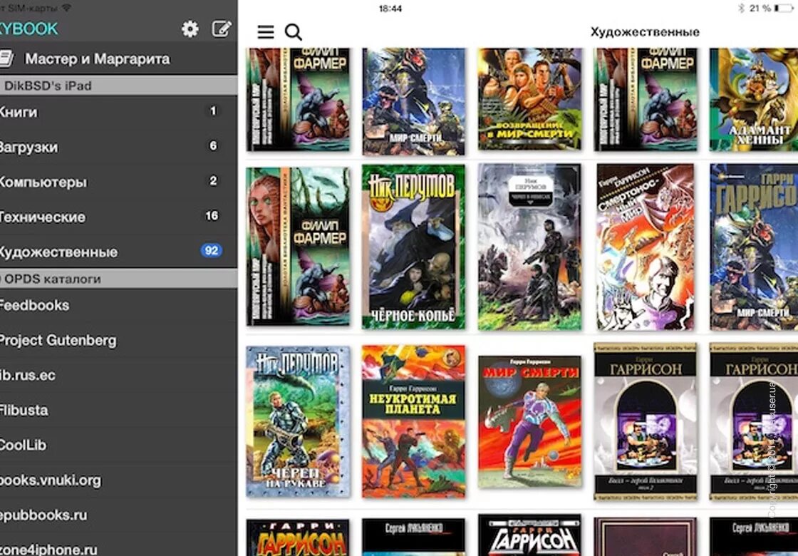Viewport: 798px width, 556px height.
Task: Open the Неукротимая планета book cover
Action: 413,421
